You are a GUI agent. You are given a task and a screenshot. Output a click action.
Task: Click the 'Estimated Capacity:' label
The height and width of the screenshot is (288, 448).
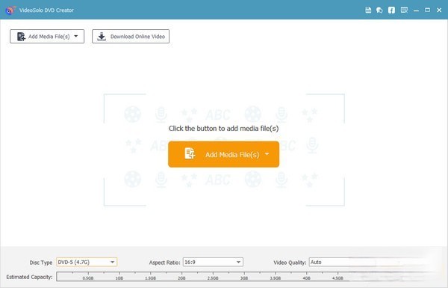coord(29,277)
